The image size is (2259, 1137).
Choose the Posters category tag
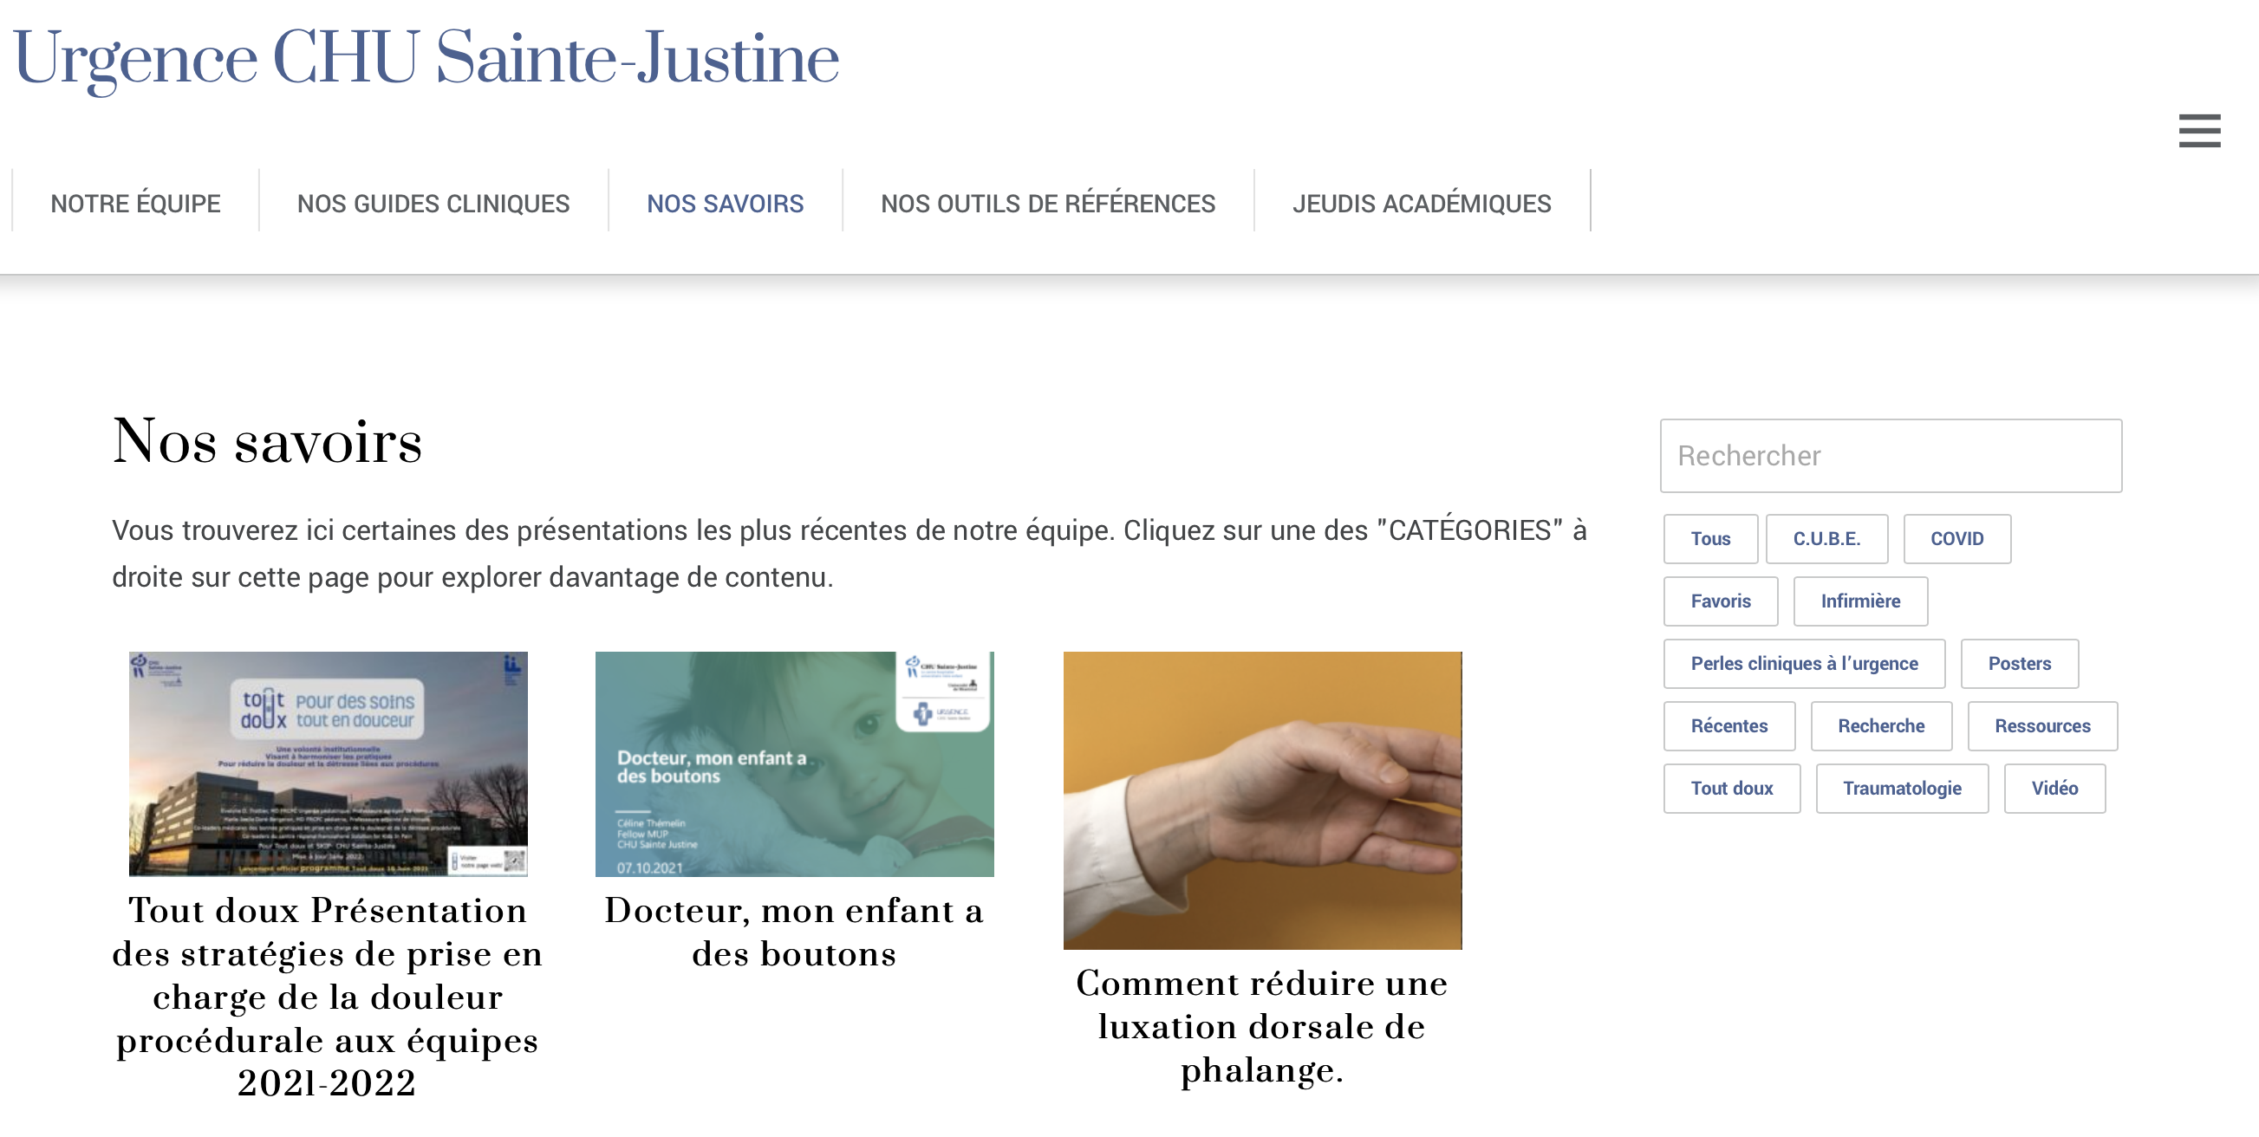coord(2019,664)
